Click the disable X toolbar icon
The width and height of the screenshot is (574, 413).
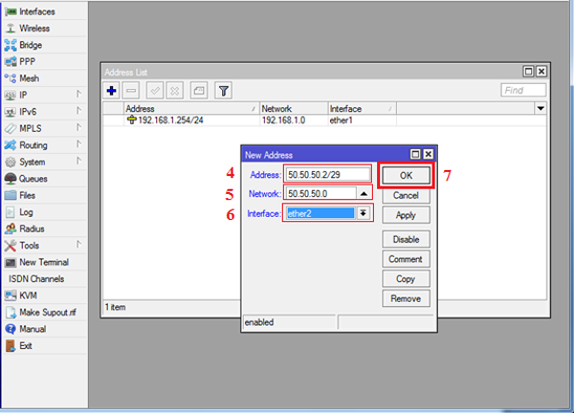coord(175,90)
